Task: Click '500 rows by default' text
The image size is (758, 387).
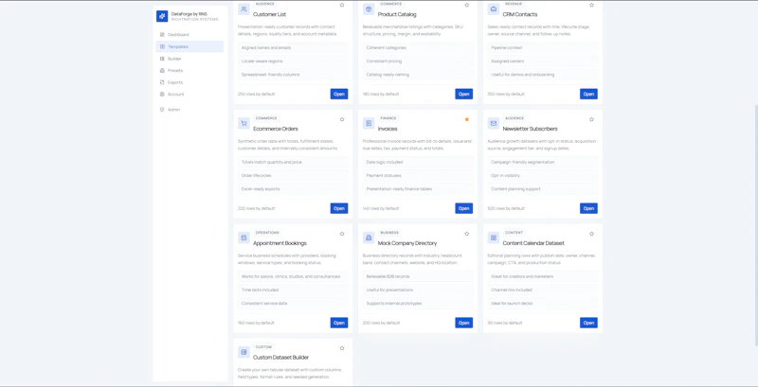Action: [x=506, y=208]
